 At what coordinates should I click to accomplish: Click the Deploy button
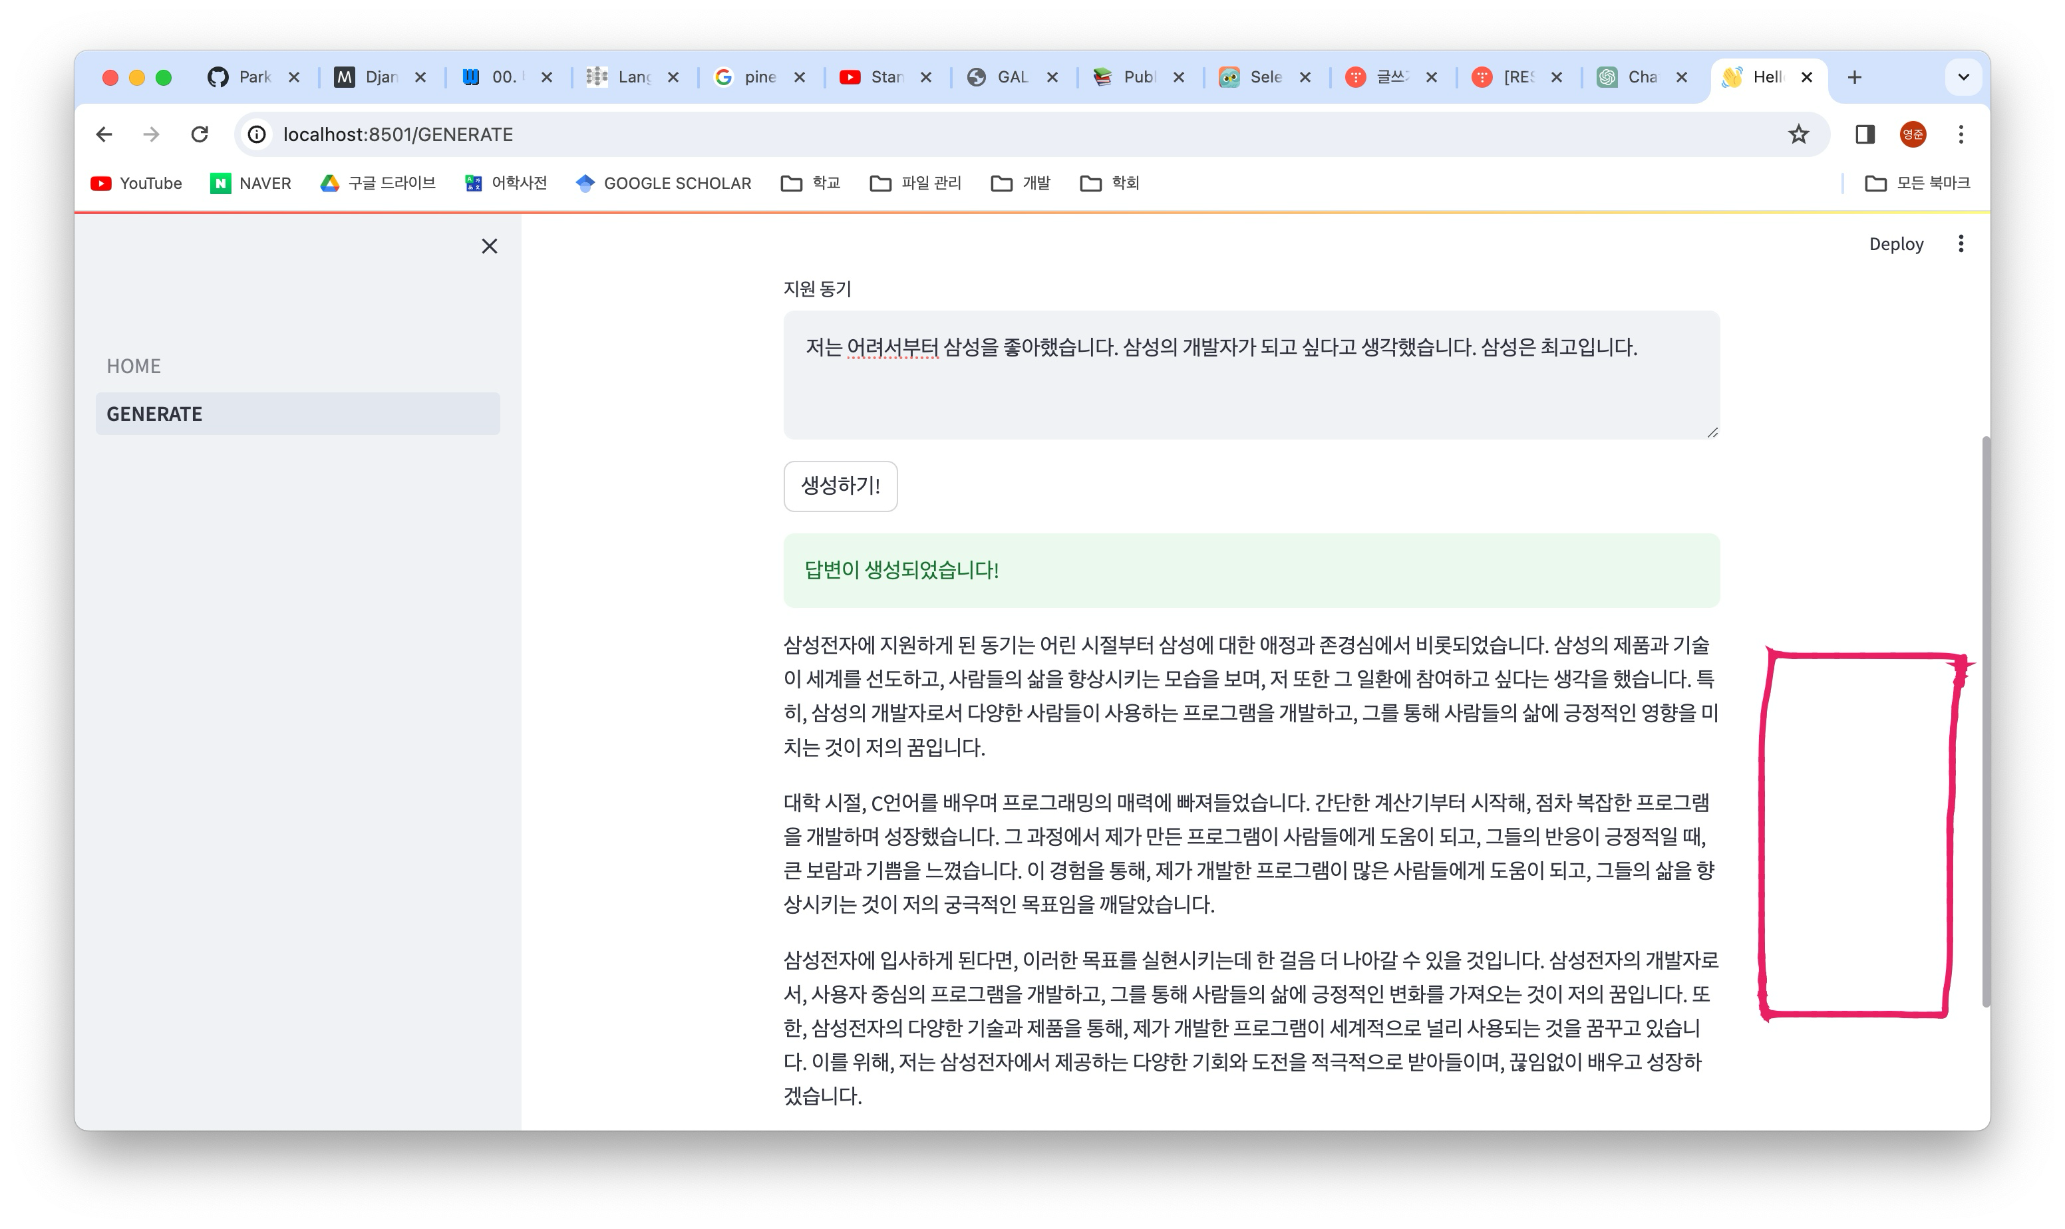(x=1896, y=243)
